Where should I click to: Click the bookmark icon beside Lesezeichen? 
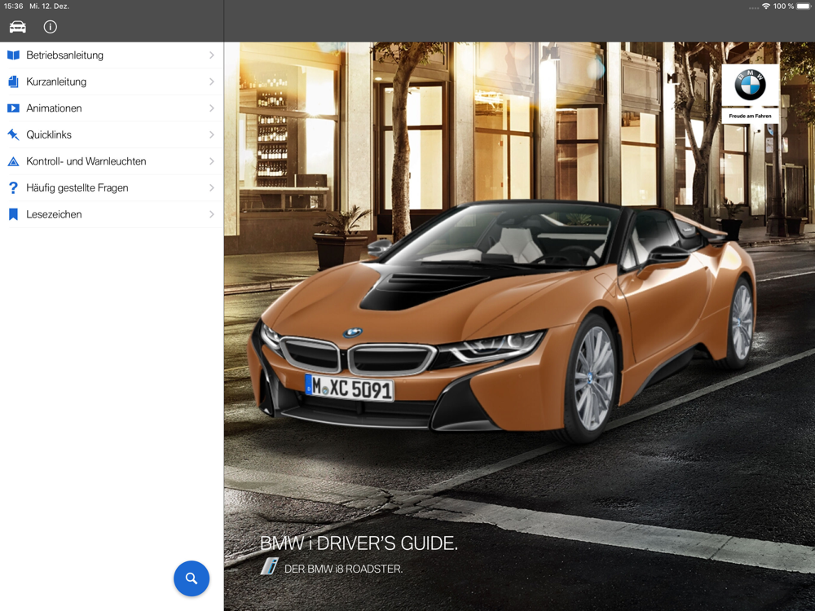point(14,214)
